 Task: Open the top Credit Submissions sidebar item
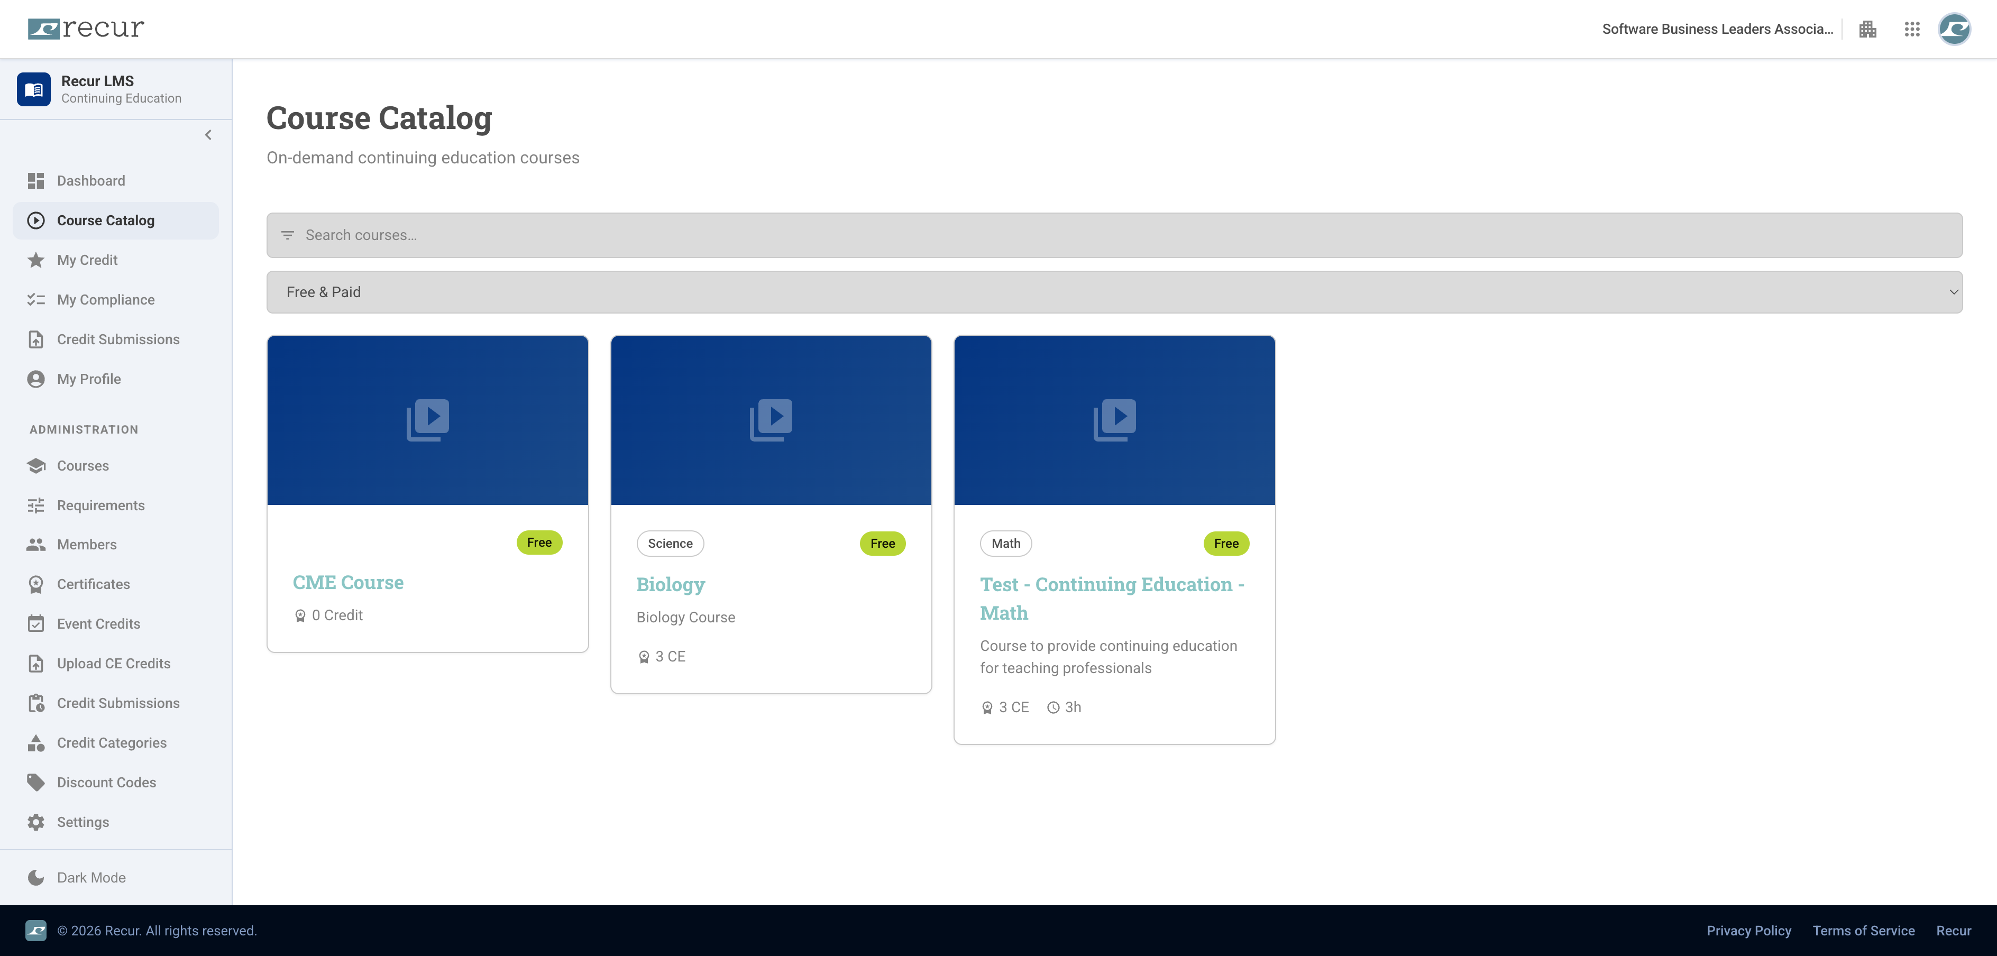click(x=115, y=339)
